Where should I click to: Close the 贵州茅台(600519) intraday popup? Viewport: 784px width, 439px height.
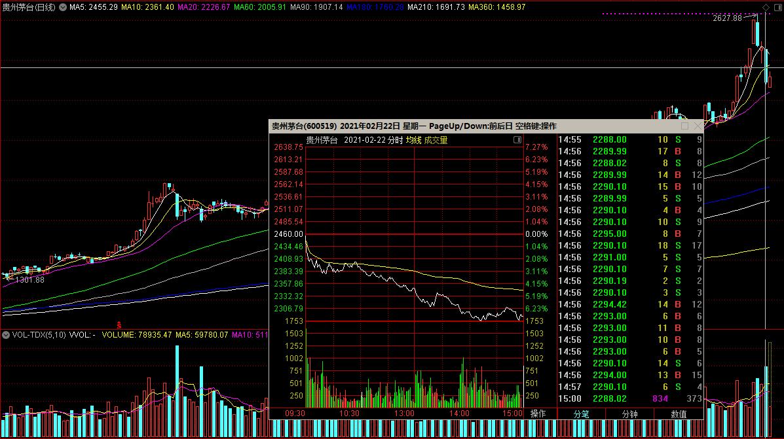click(698, 126)
